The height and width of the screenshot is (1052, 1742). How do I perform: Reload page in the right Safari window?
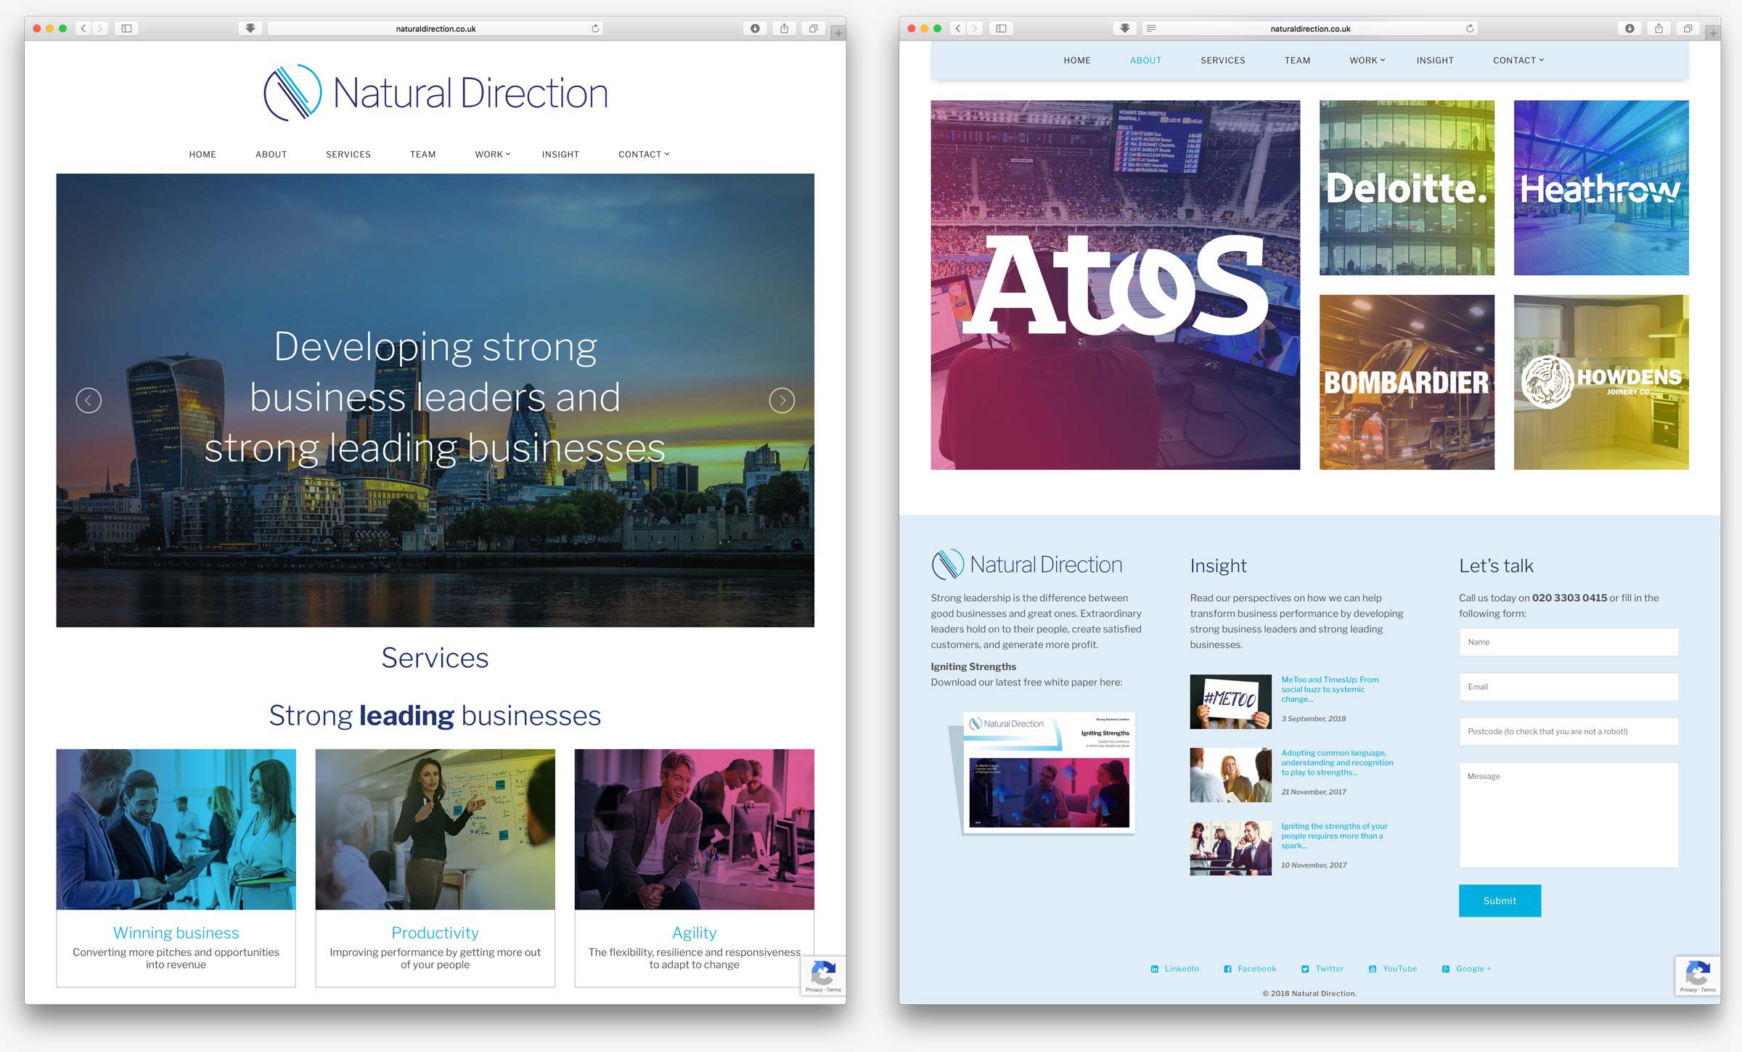[1470, 28]
